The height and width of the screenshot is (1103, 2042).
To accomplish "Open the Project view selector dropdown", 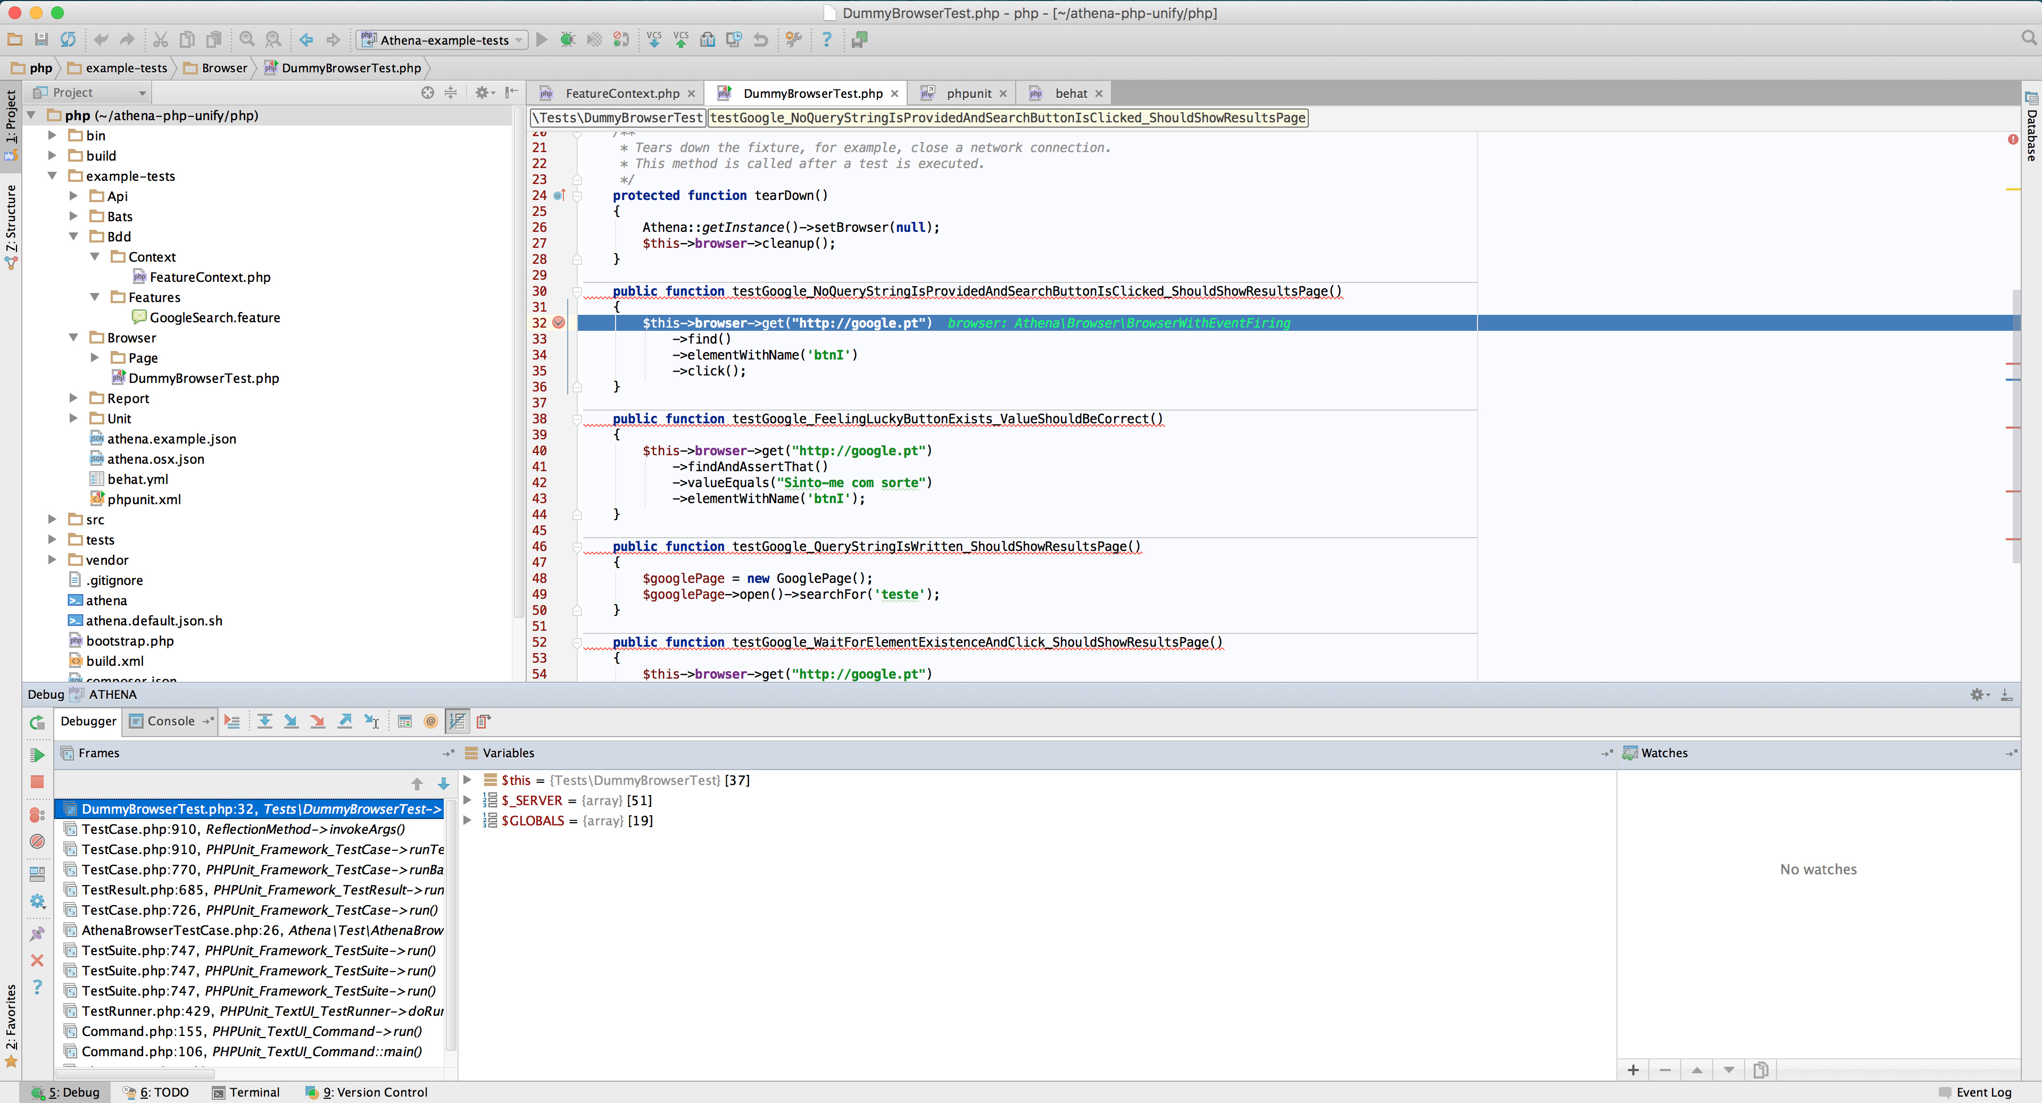I will (90, 93).
